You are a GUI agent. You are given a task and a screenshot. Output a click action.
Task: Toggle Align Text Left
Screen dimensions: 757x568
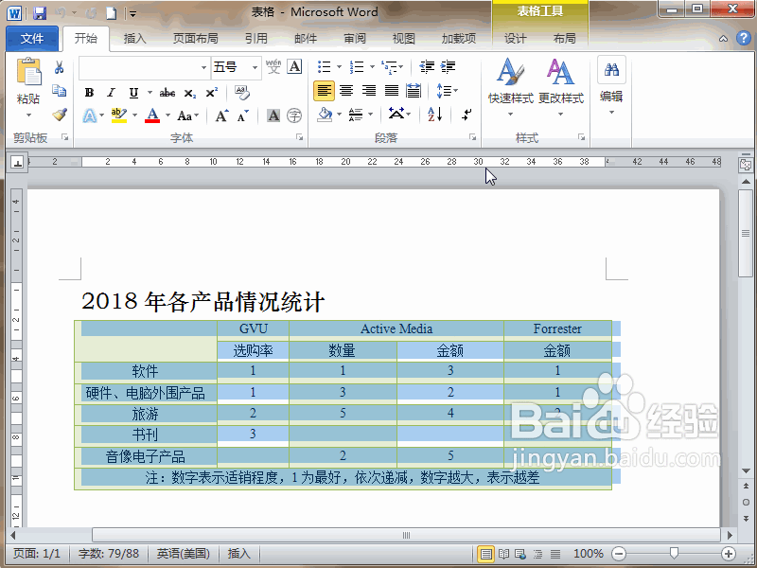point(324,90)
